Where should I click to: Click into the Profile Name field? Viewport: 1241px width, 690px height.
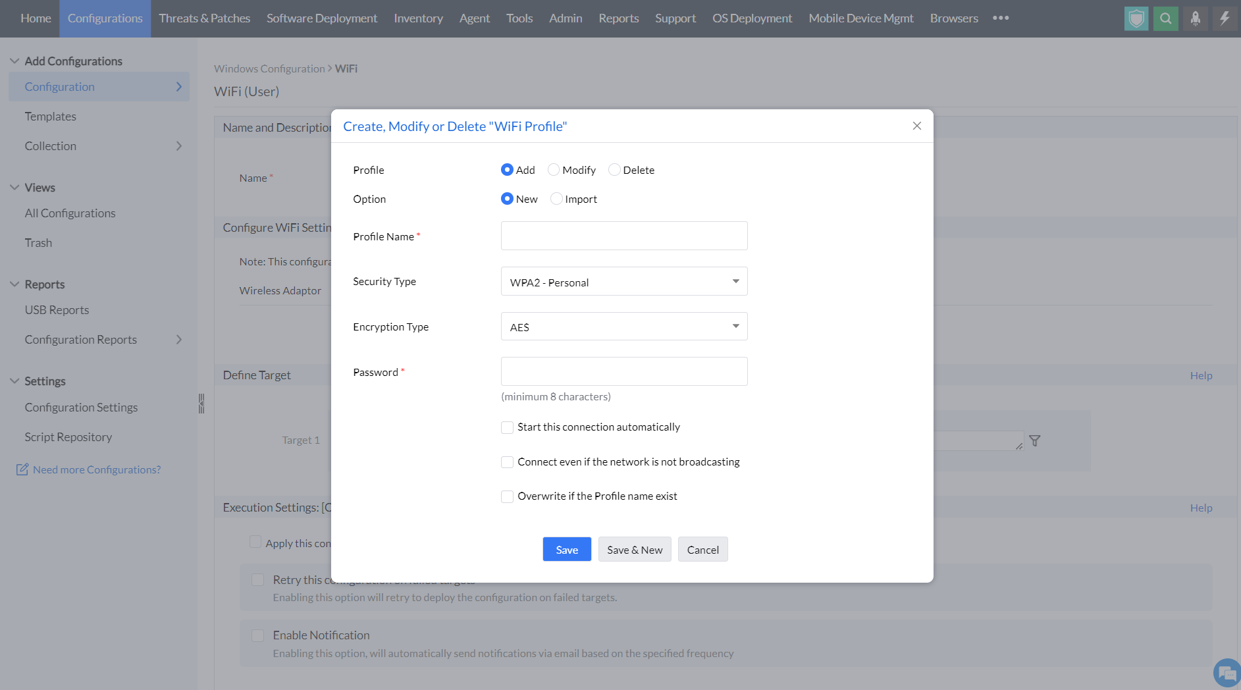(623, 236)
